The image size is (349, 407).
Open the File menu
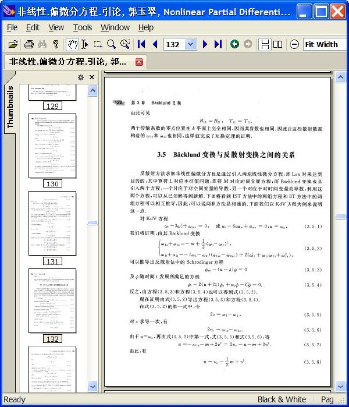tap(12, 27)
